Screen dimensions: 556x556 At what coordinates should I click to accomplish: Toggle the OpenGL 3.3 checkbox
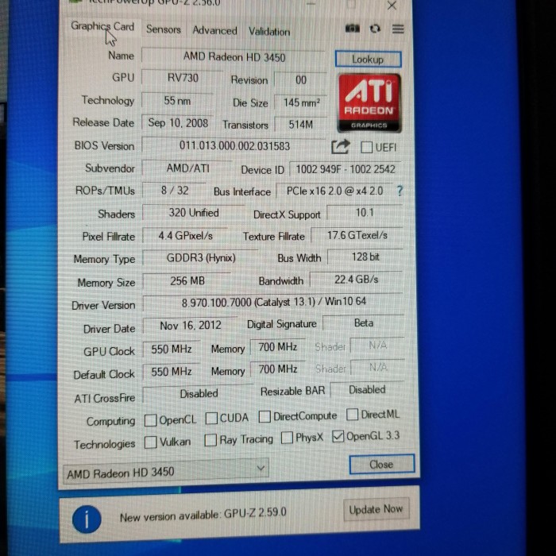[x=338, y=436]
